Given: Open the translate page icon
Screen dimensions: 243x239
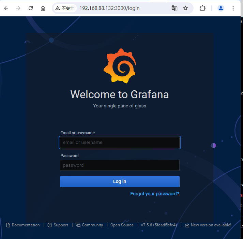Looking at the screenshot, I should (174, 8).
